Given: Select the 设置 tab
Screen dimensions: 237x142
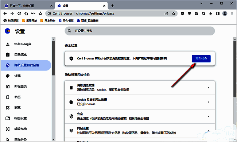Looking at the screenshot, I should coord(81,6).
